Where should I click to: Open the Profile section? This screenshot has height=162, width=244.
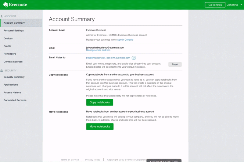tap(7, 46)
